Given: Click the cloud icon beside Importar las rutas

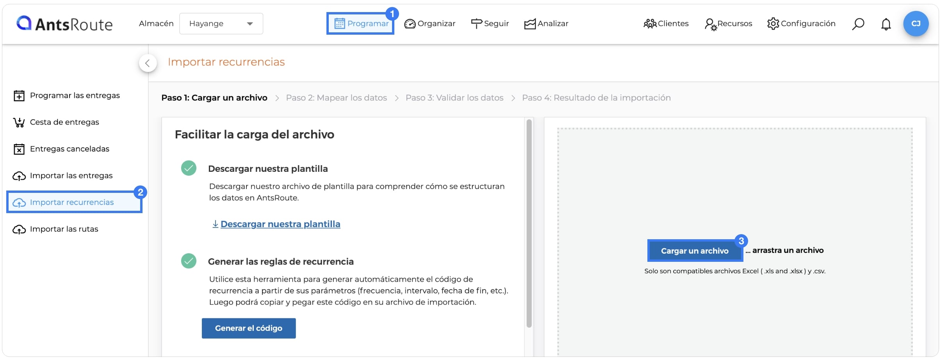Looking at the screenshot, I should click(x=19, y=229).
